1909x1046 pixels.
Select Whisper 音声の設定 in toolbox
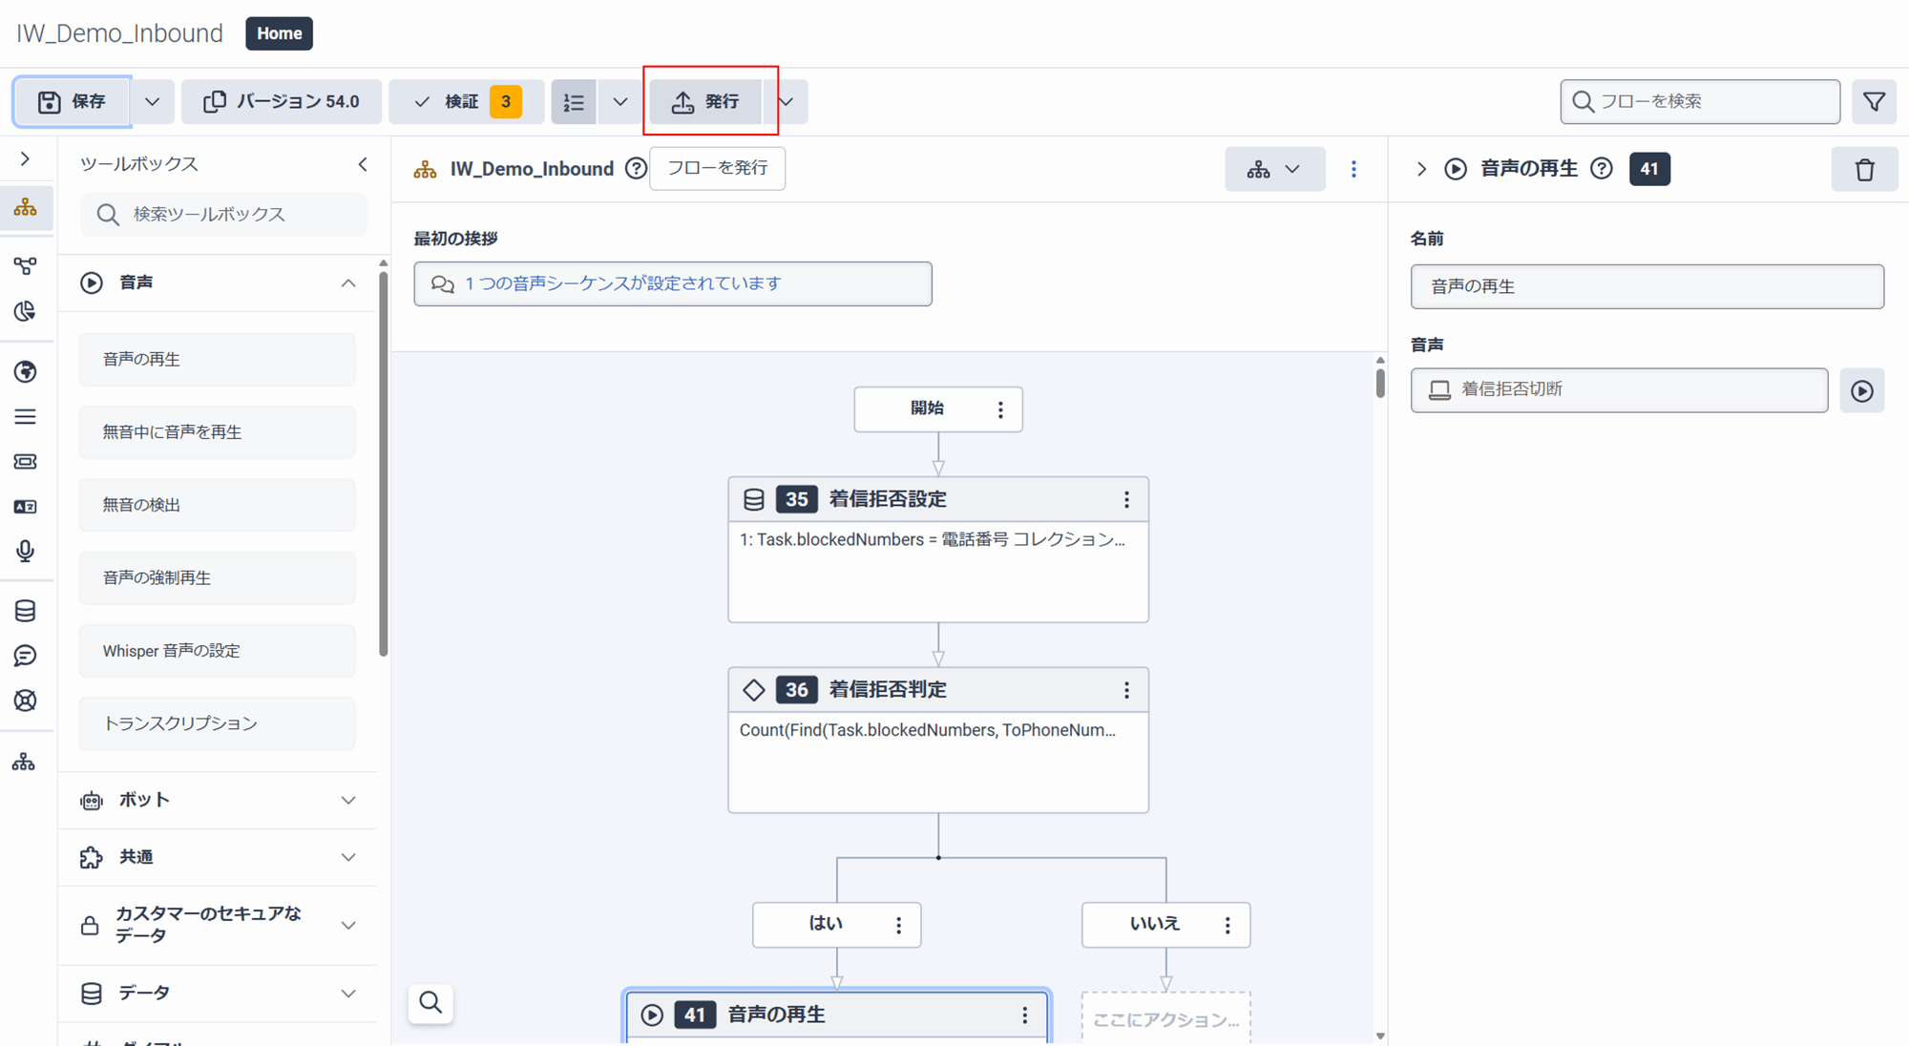pyautogui.click(x=218, y=651)
